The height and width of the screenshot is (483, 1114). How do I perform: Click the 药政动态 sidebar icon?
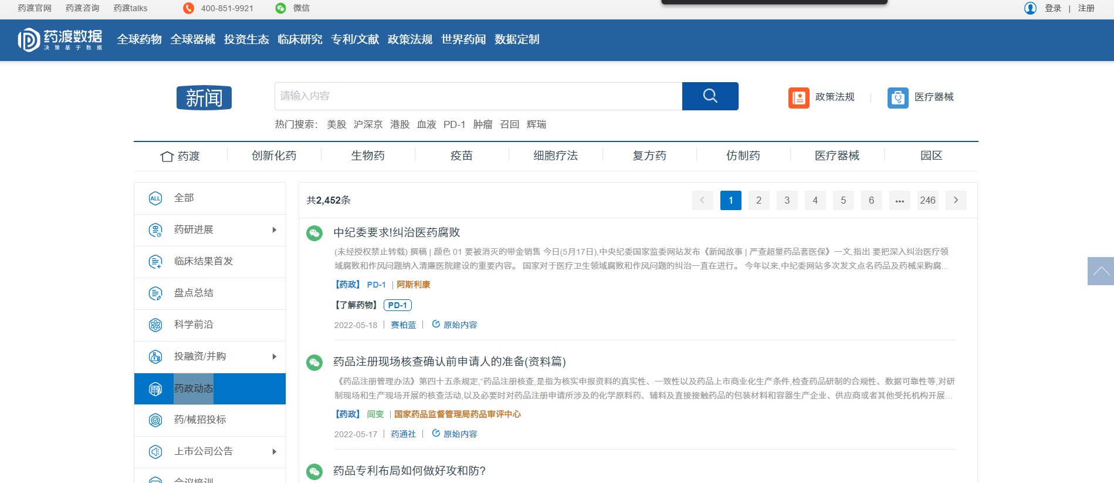pyautogui.click(x=155, y=389)
